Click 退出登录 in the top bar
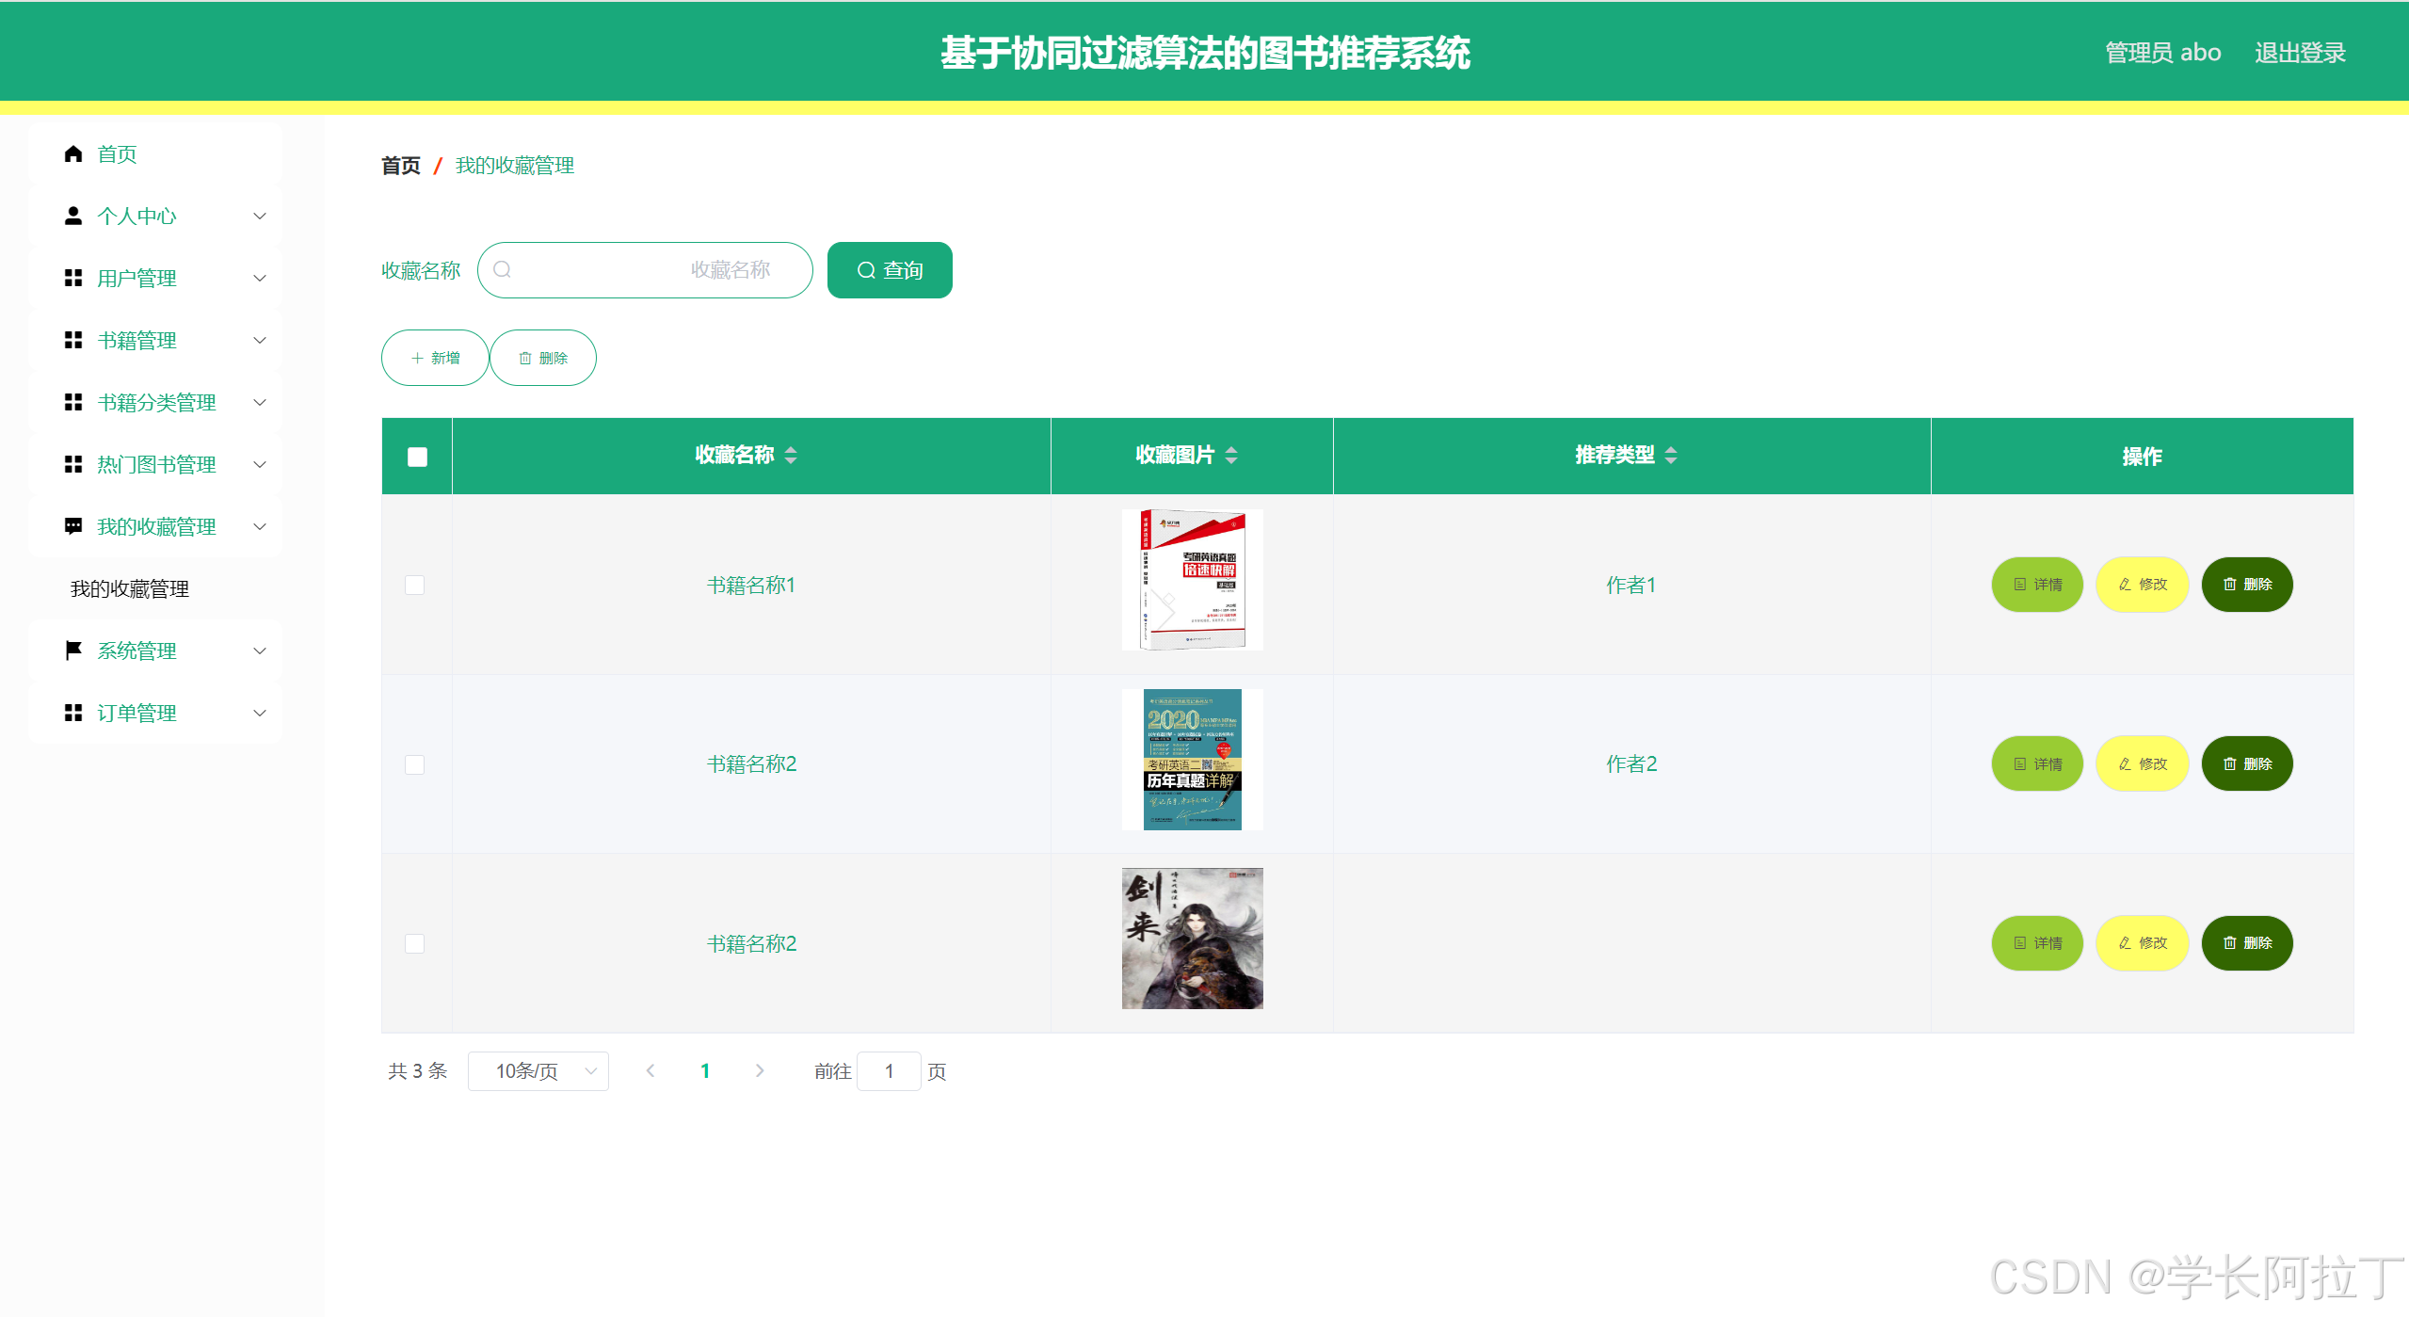2409x1317 pixels. [x=2300, y=52]
